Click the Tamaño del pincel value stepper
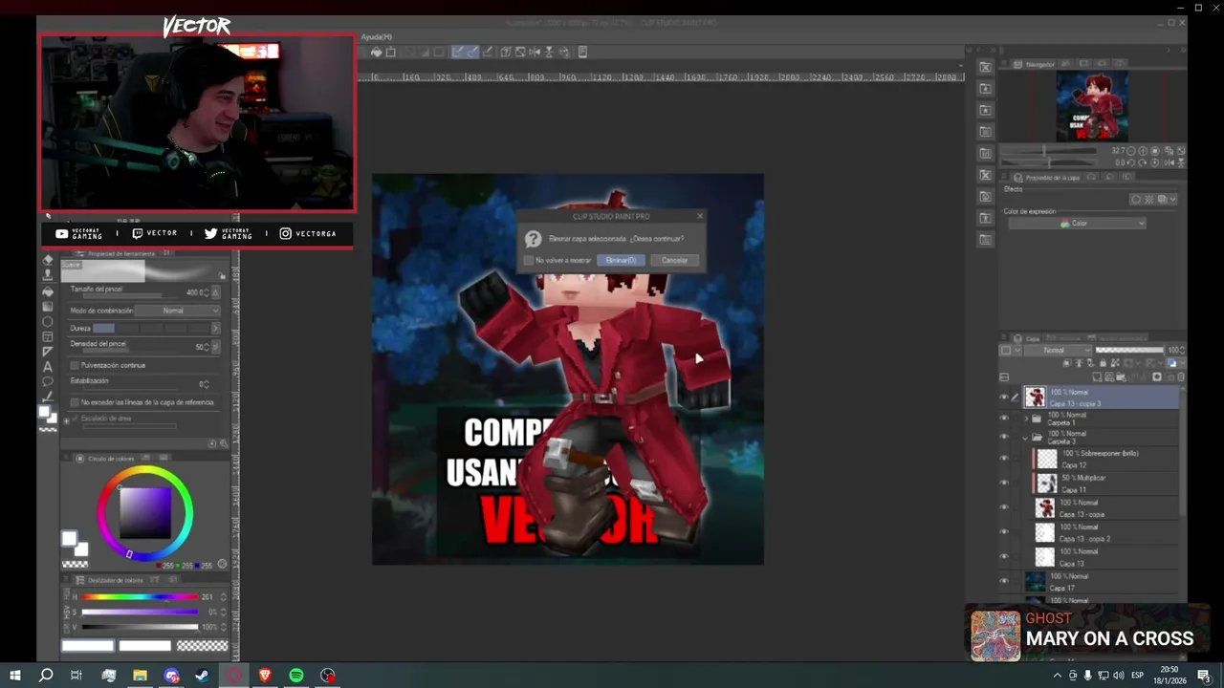The image size is (1224, 688). pos(206,292)
